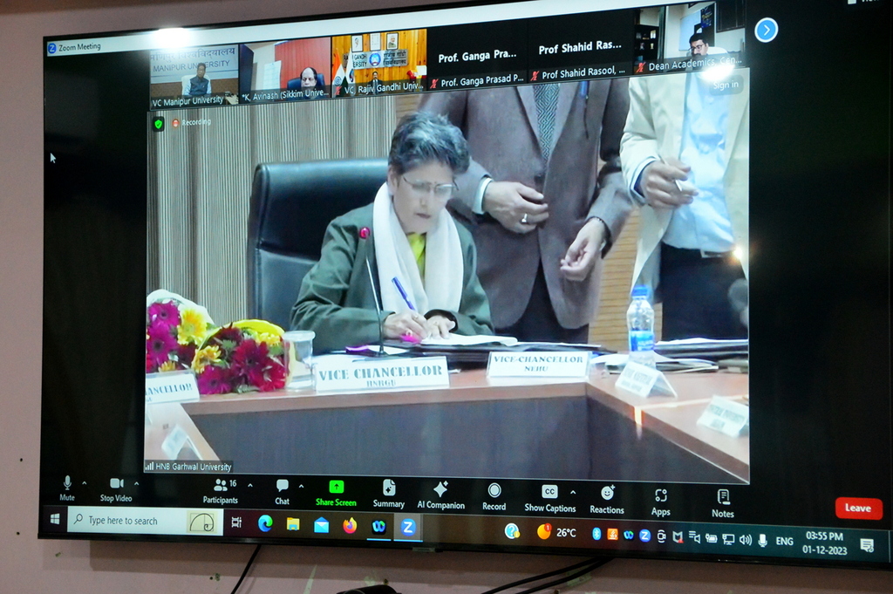The height and width of the screenshot is (594, 893).
Task: Click the 'Type here to search' box
Action: tap(145, 521)
